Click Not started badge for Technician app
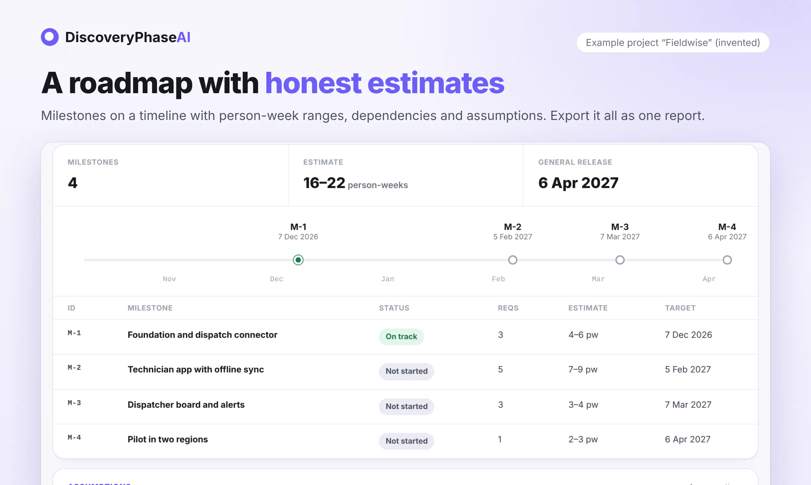 [406, 371]
